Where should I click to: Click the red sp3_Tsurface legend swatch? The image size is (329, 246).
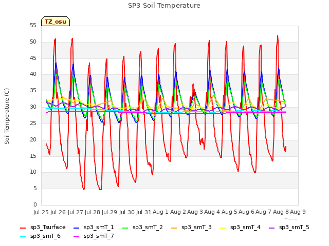tap(23, 228)
